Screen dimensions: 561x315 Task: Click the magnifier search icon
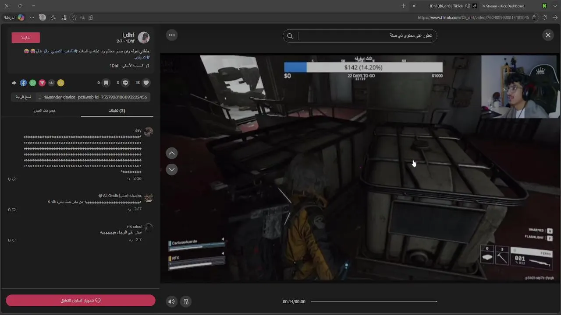tap(290, 36)
